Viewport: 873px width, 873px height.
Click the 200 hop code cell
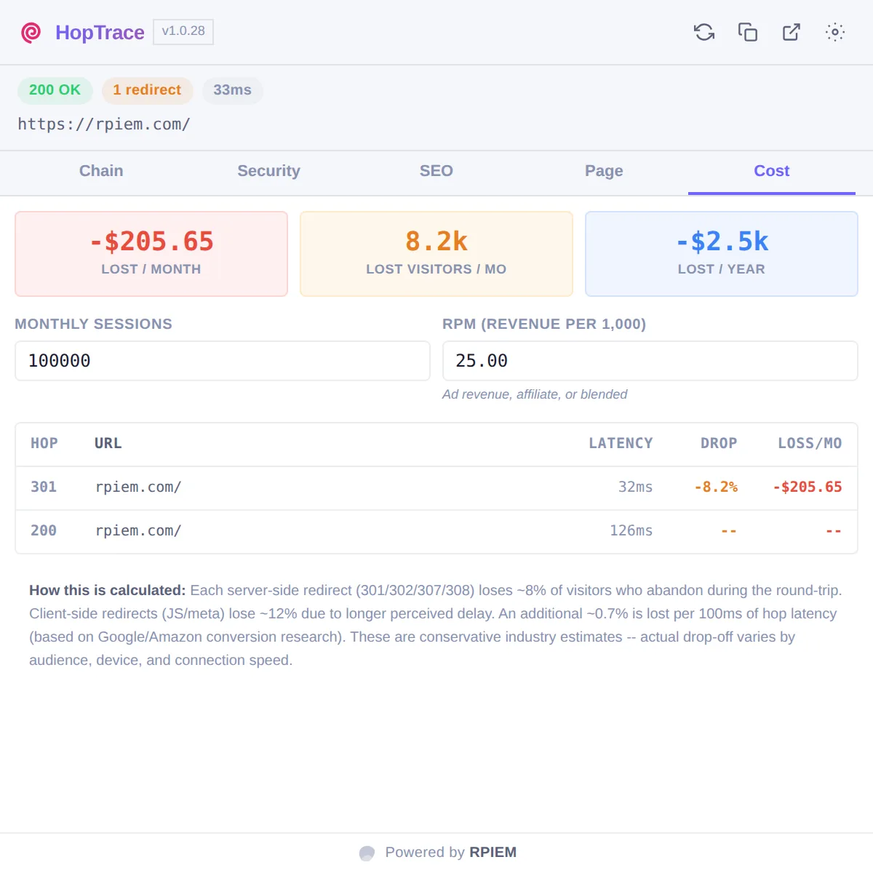[44, 531]
